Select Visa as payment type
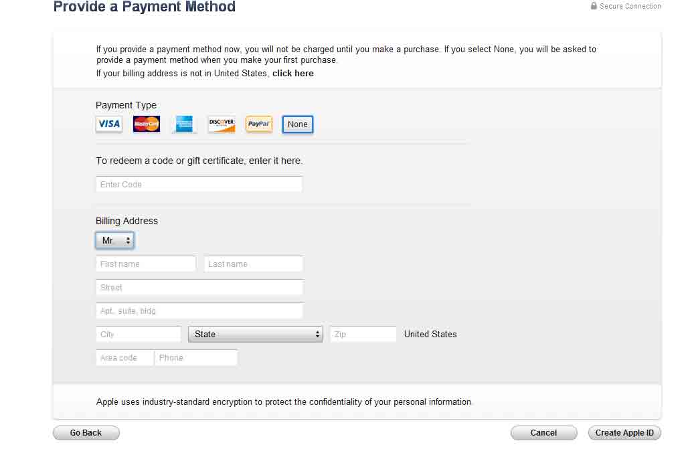This screenshot has width=690, height=449. (x=109, y=124)
